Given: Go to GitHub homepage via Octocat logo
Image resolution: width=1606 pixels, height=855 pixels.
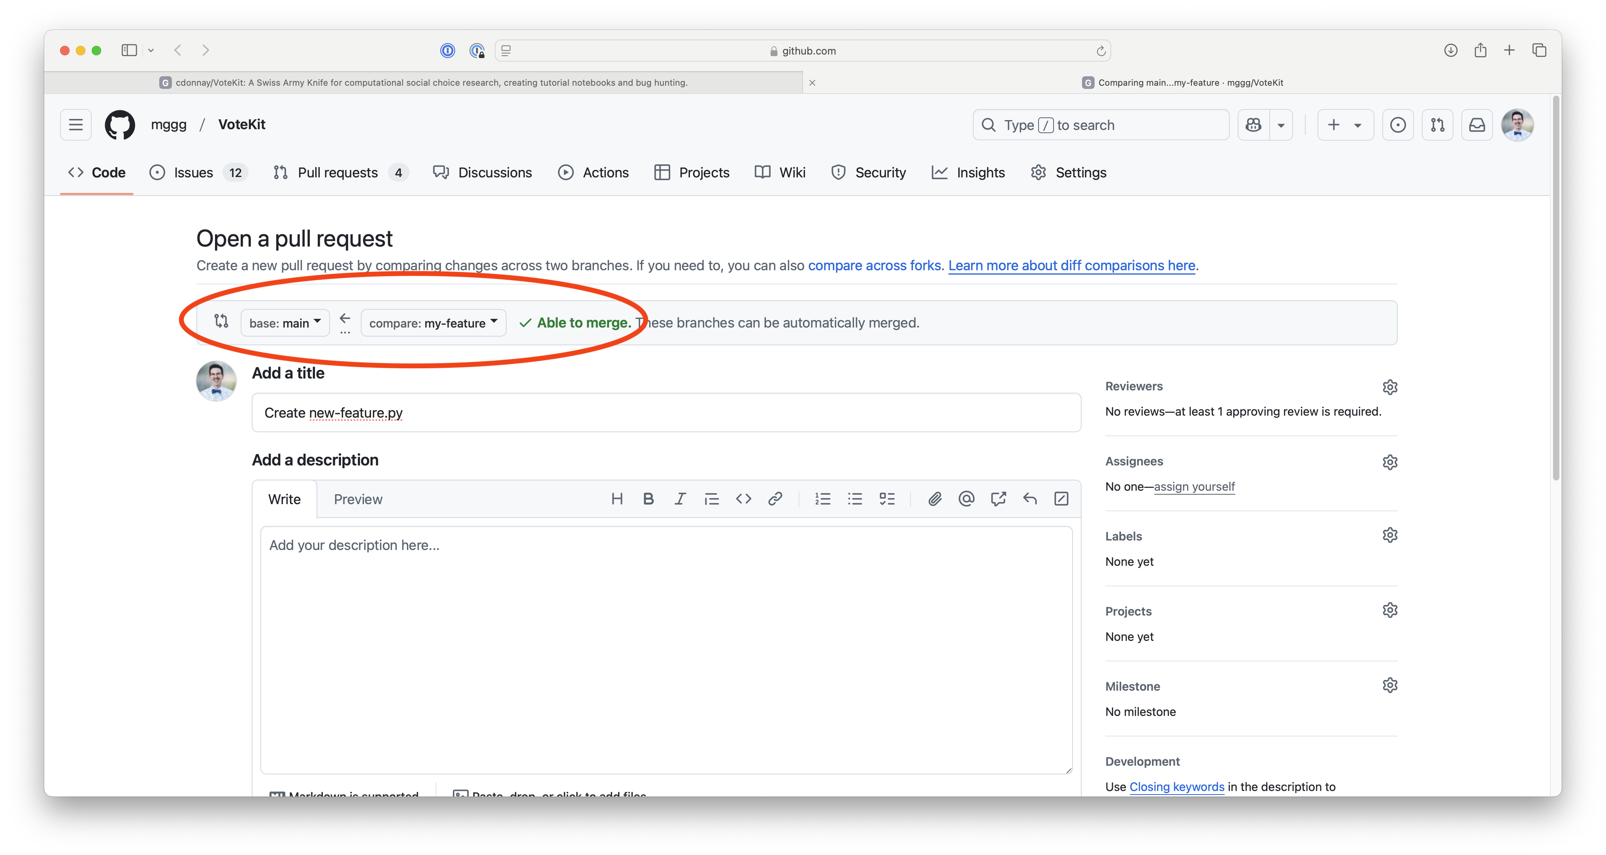Looking at the screenshot, I should point(120,124).
